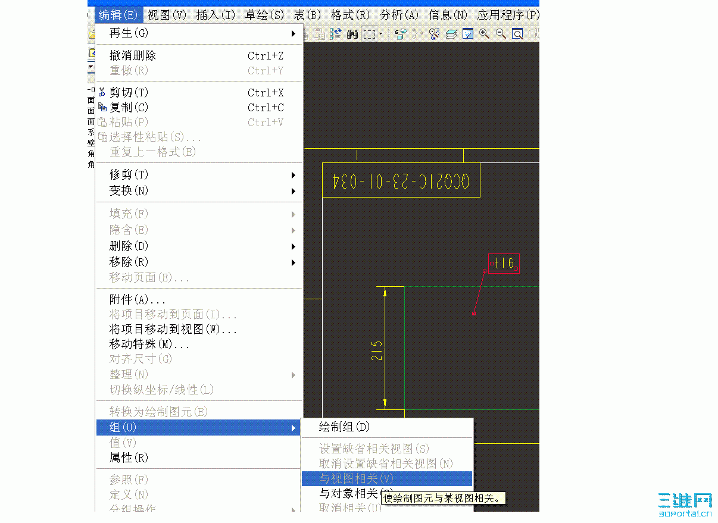718x523 pixels.
Task: Click the regenerate model toolbar icon
Action: click(x=335, y=34)
